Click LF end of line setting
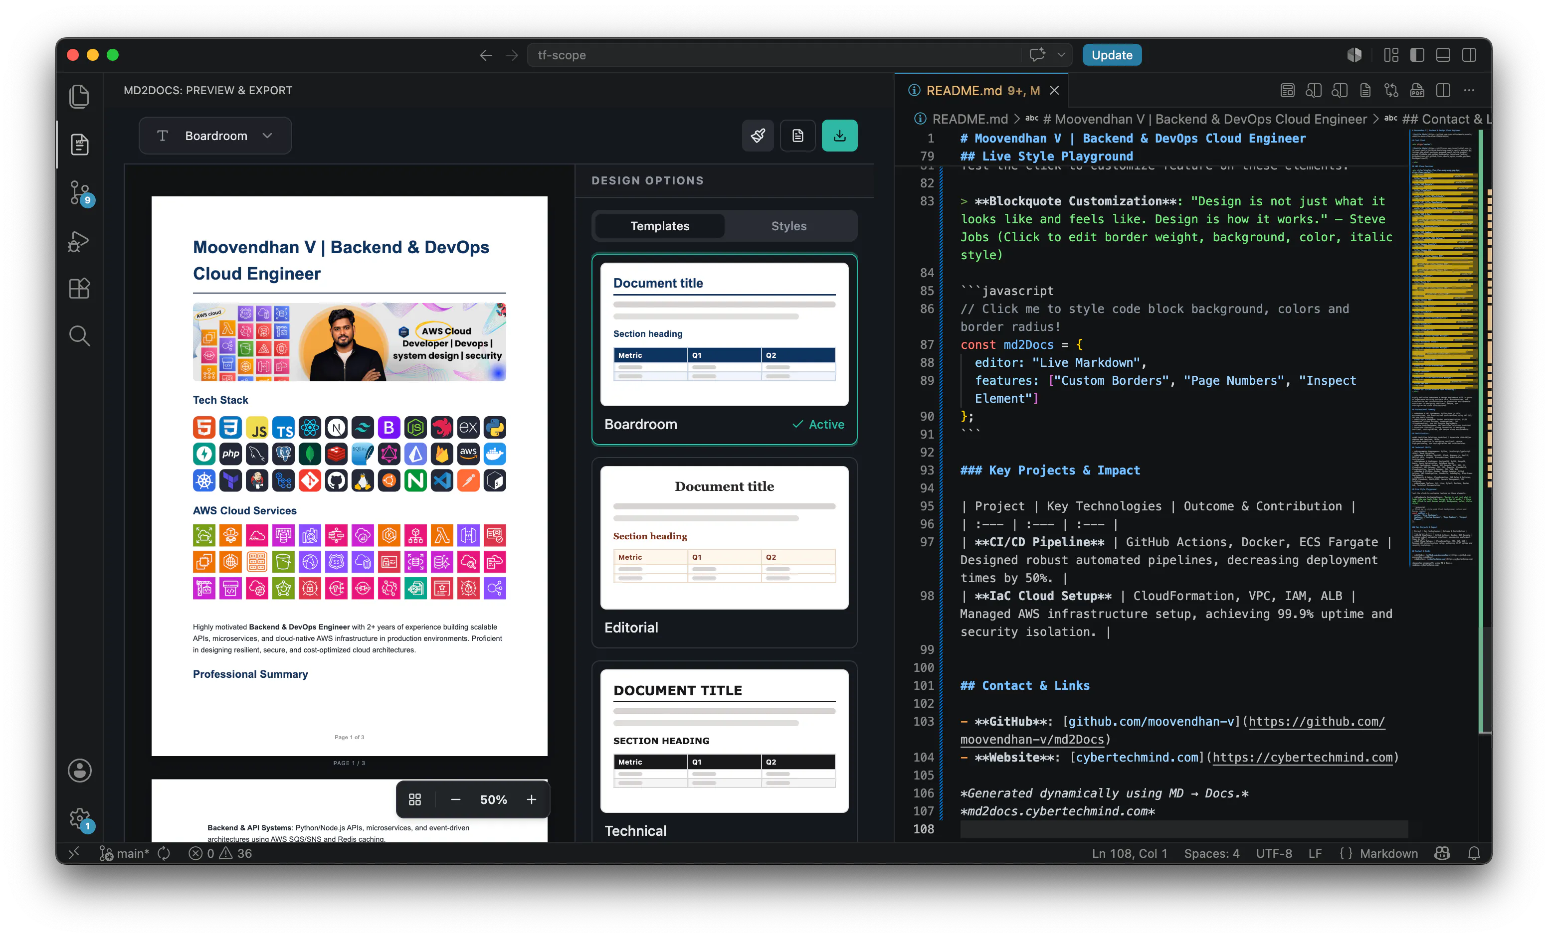The image size is (1548, 938). 1315,853
